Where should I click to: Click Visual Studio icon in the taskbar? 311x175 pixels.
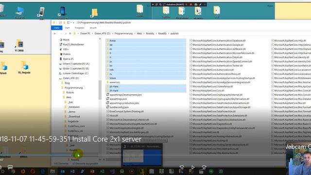point(112,171)
